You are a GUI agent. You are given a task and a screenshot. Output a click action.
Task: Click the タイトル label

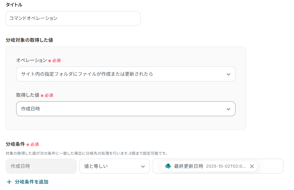click(x=14, y=5)
